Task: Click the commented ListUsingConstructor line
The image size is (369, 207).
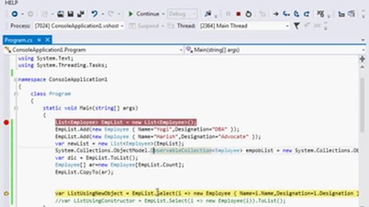Action: tap(171, 201)
